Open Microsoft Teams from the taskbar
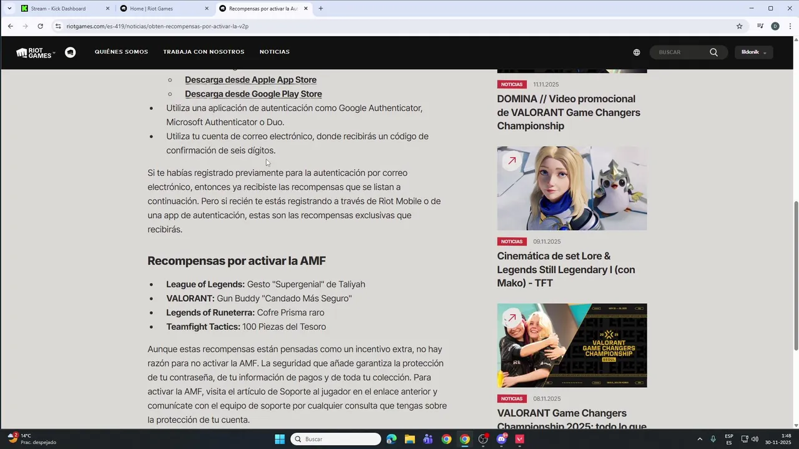The image size is (799, 449). click(428, 439)
